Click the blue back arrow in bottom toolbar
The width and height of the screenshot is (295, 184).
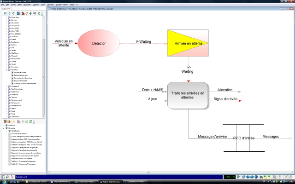(x=248, y=177)
